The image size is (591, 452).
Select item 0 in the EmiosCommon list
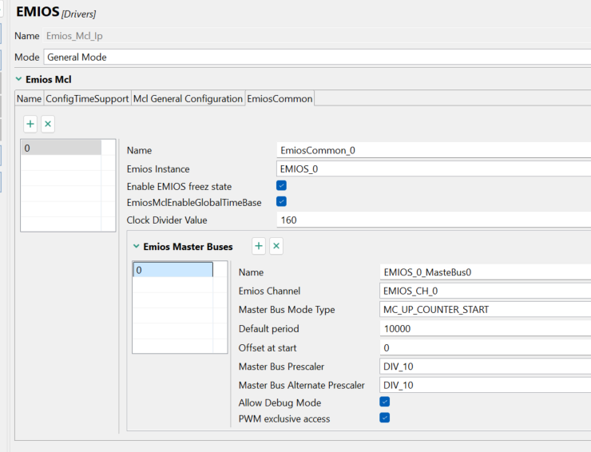61,148
